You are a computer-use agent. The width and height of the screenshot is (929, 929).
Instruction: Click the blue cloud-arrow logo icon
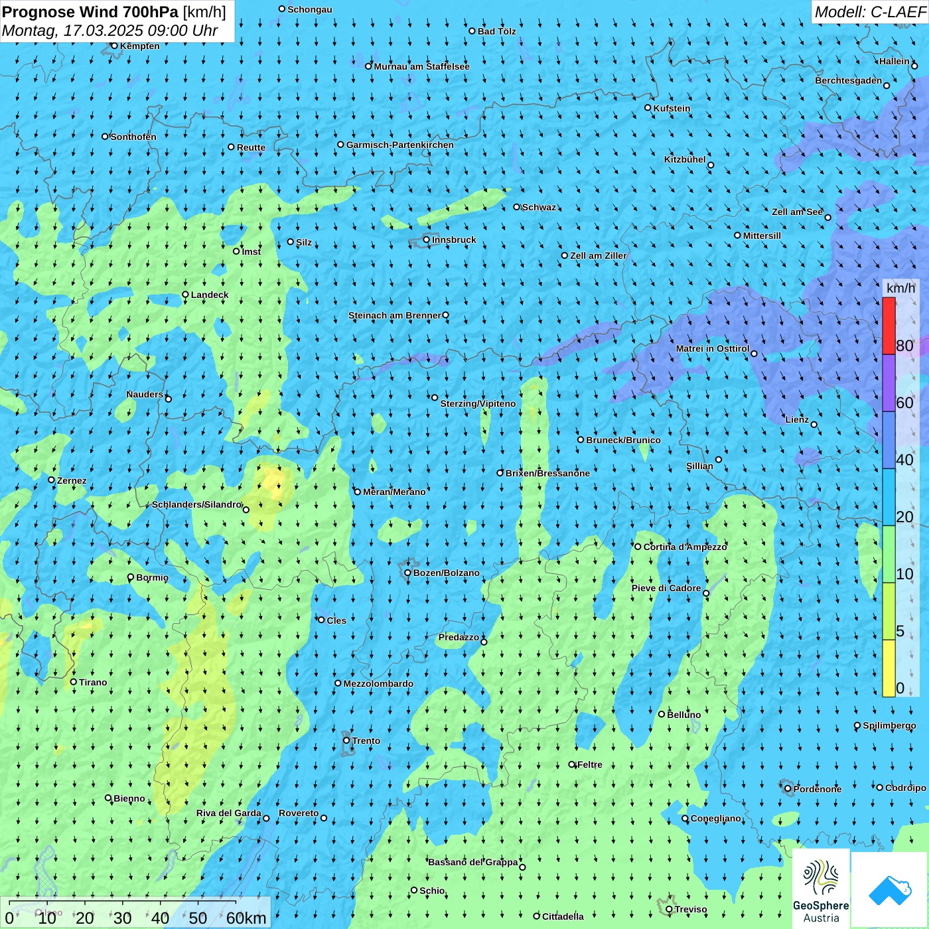(x=889, y=890)
